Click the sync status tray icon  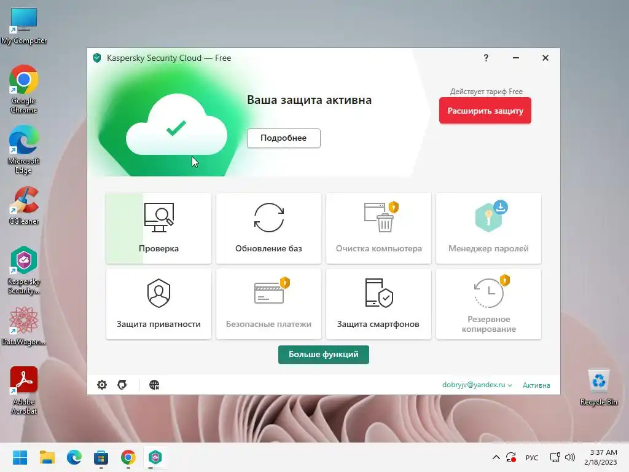(x=511, y=457)
